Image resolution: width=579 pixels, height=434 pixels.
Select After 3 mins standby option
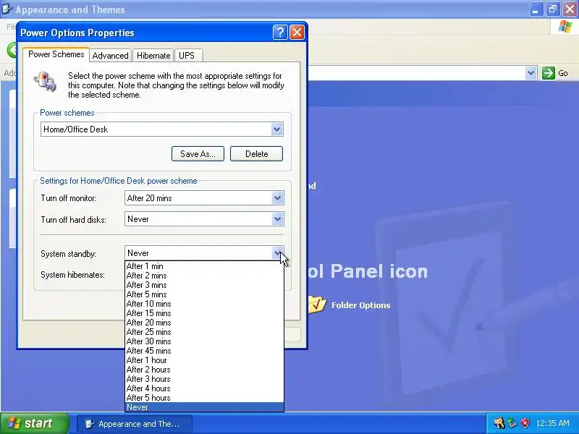pos(205,285)
